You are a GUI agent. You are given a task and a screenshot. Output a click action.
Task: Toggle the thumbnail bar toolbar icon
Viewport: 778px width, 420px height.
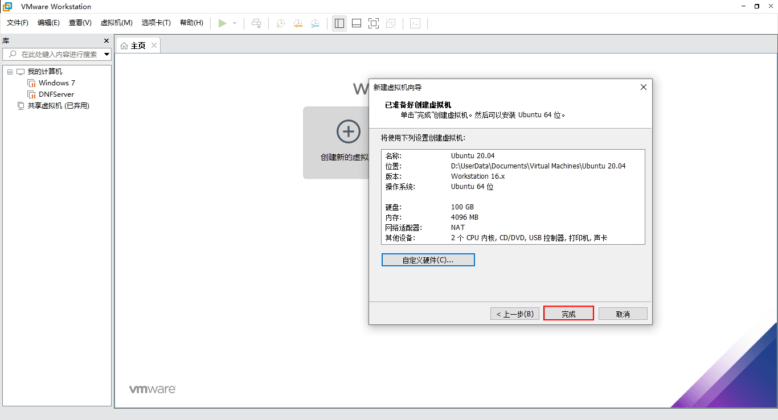[x=357, y=23]
